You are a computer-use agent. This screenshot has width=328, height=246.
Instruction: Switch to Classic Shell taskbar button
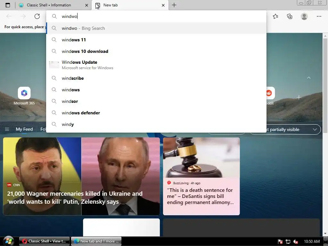point(44,241)
